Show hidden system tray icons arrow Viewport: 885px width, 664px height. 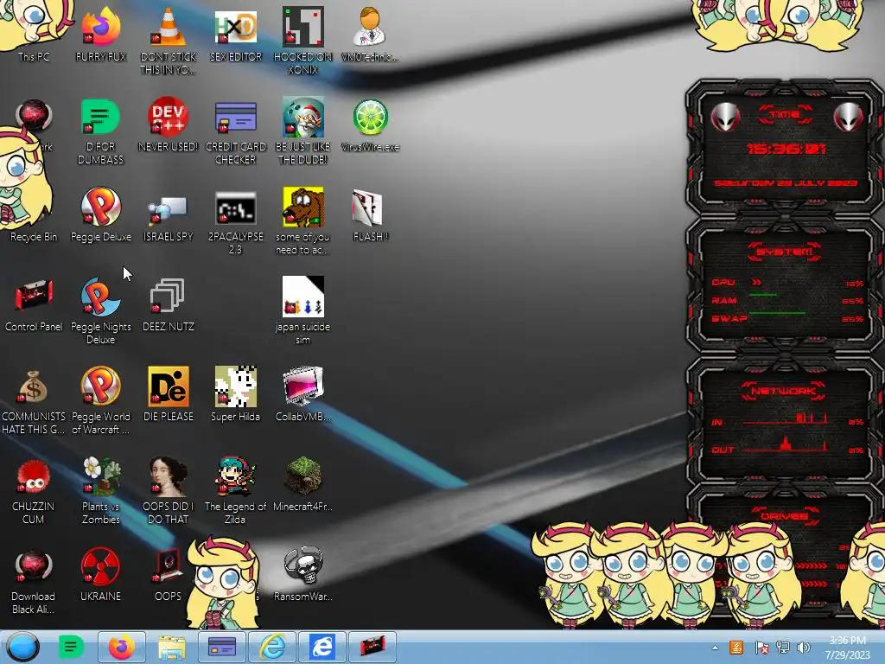(715, 648)
